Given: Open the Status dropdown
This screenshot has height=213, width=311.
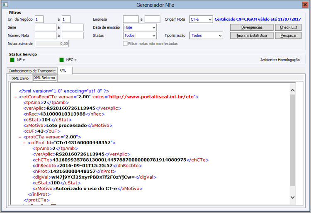Looking at the screenshot, I should pyautogui.click(x=140, y=36).
